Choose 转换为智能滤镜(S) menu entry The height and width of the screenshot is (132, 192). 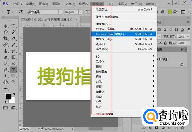click(124, 17)
